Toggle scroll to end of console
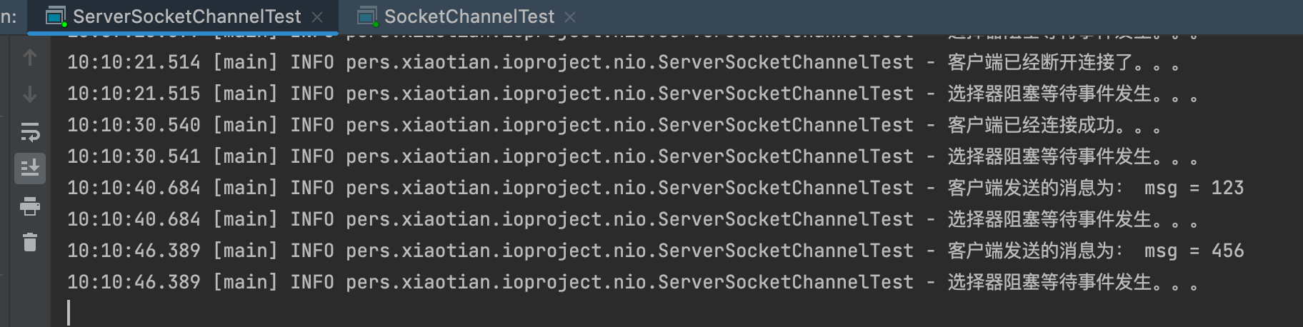The height and width of the screenshot is (327, 1303). pyautogui.click(x=30, y=168)
